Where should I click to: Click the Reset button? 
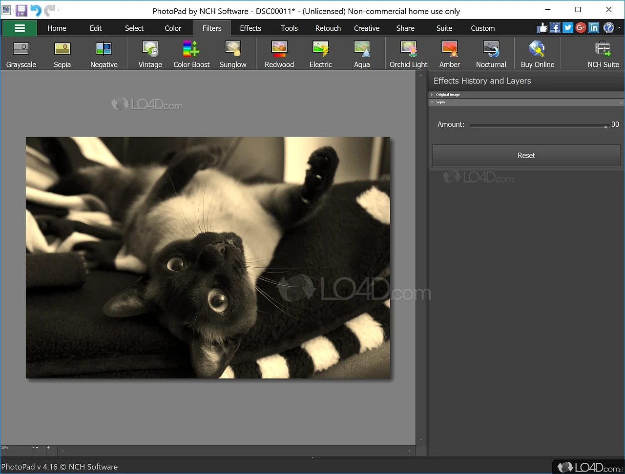click(526, 155)
